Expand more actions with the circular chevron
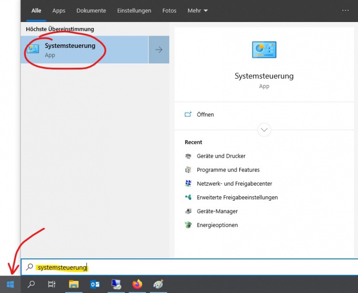 (x=264, y=130)
